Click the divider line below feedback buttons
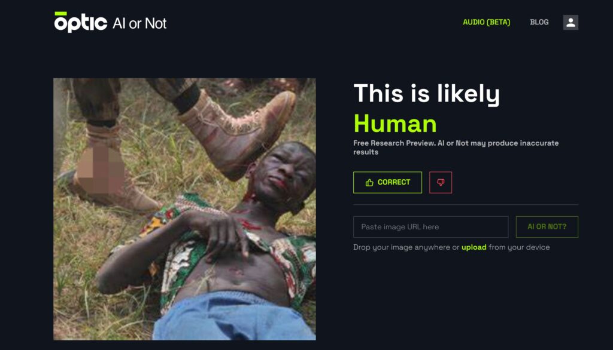The height and width of the screenshot is (350, 613). [466, 204]
